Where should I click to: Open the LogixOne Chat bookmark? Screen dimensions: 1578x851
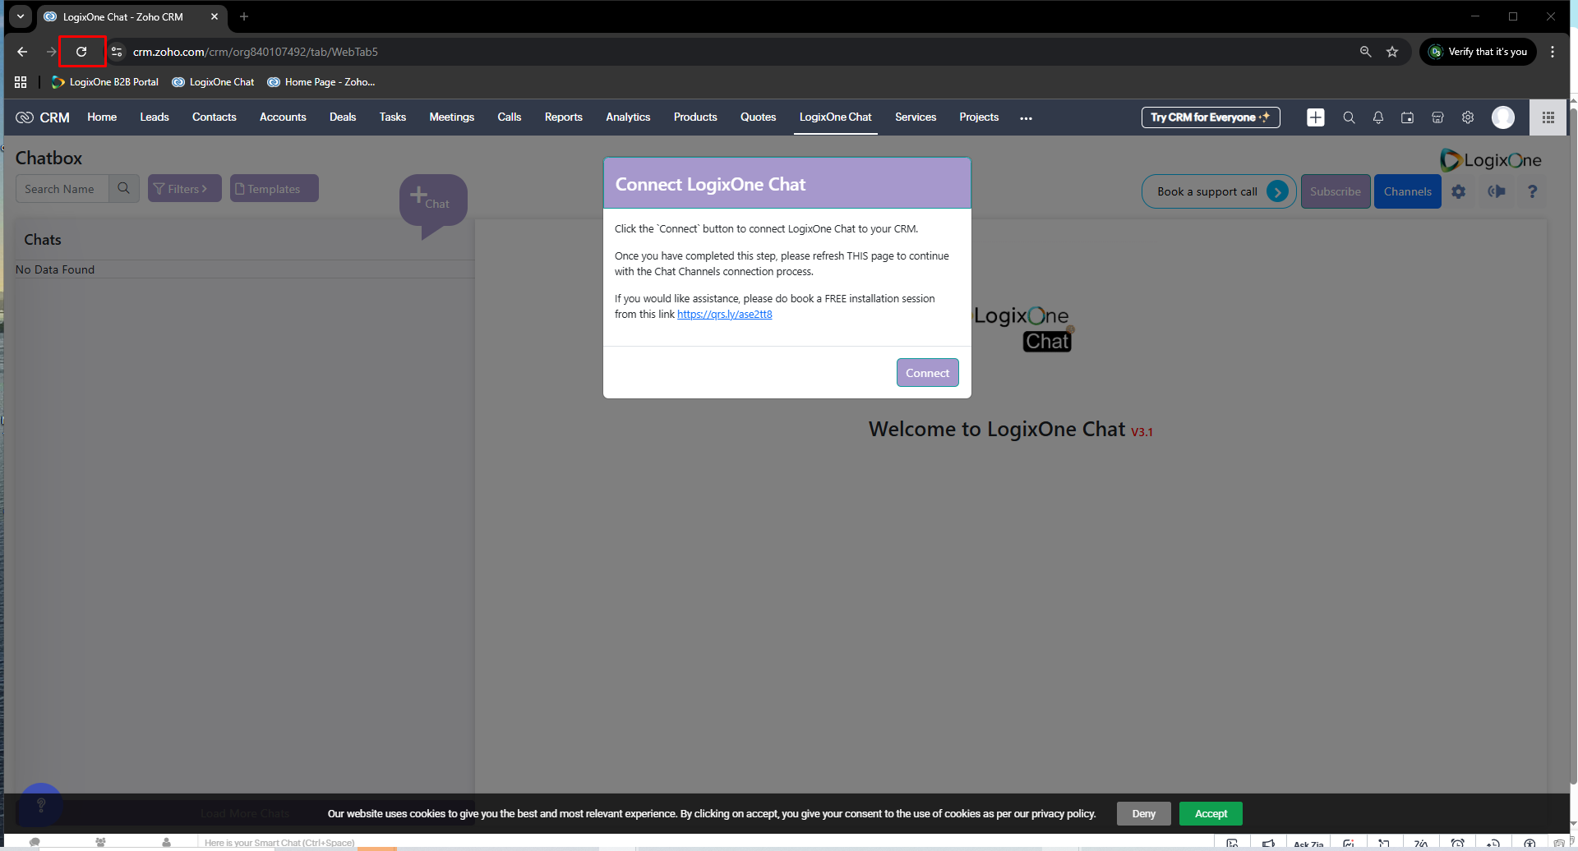pos(214,82)
